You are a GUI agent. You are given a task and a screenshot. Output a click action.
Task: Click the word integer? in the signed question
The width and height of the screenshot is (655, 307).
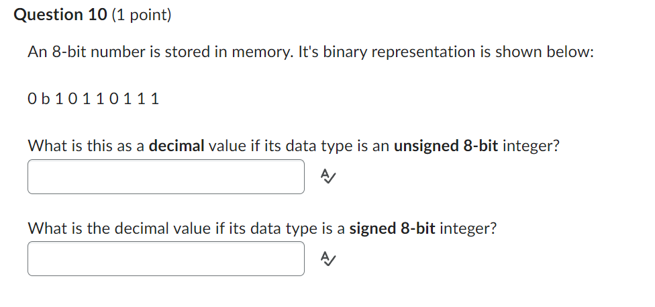468,229
